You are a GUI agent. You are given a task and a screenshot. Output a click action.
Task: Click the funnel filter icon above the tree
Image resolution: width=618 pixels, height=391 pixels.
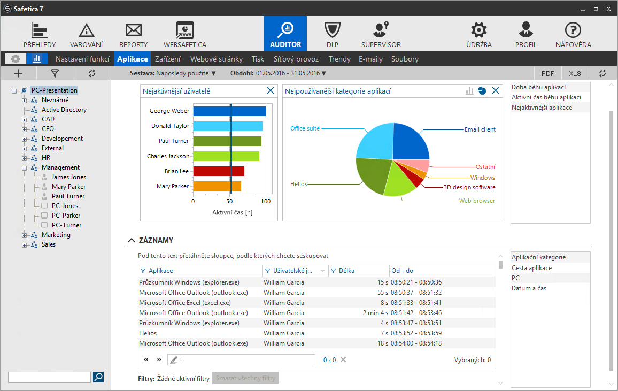point(55,73)
